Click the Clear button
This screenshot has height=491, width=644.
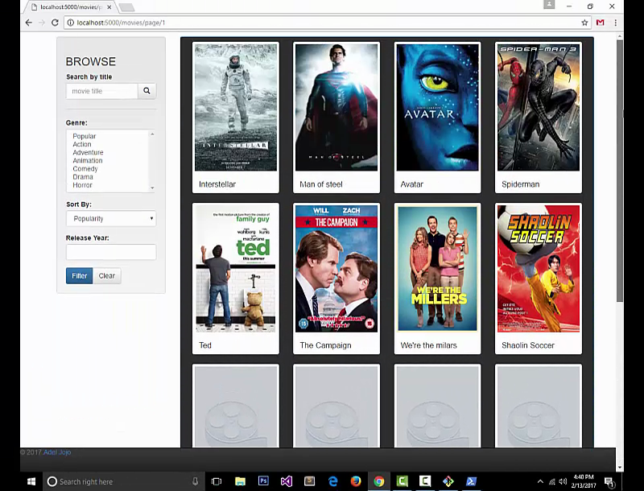click(107, 276)
